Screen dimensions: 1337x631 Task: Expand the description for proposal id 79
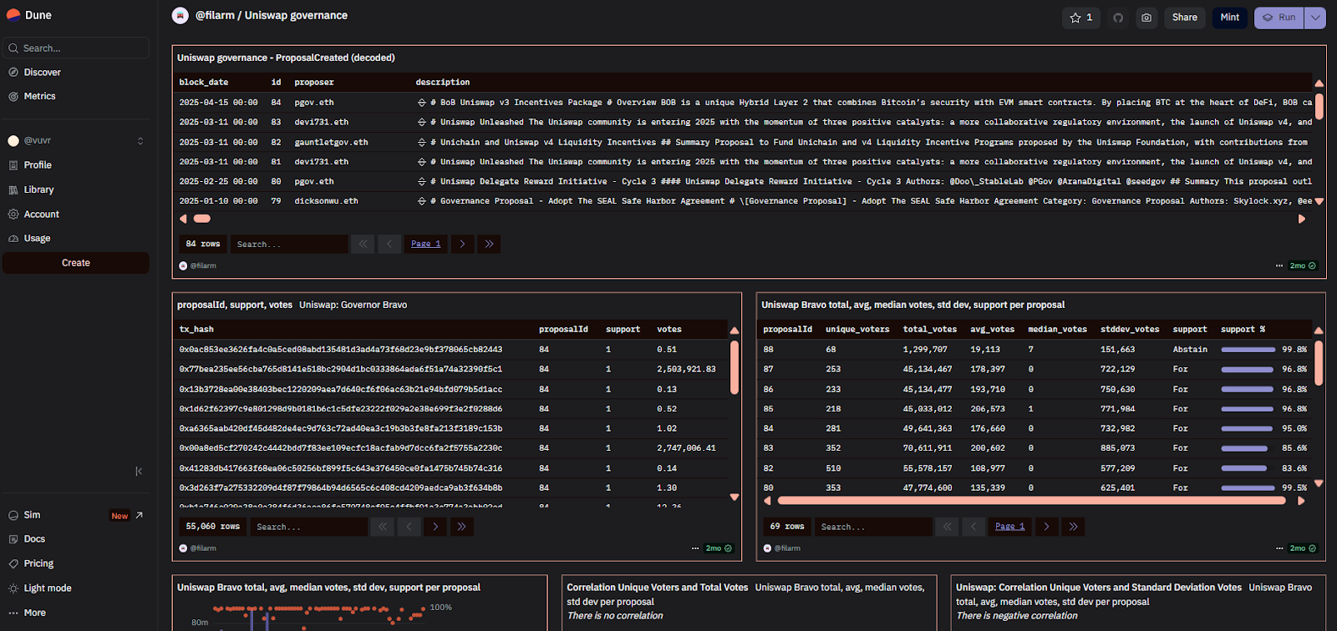click(422, 201)
